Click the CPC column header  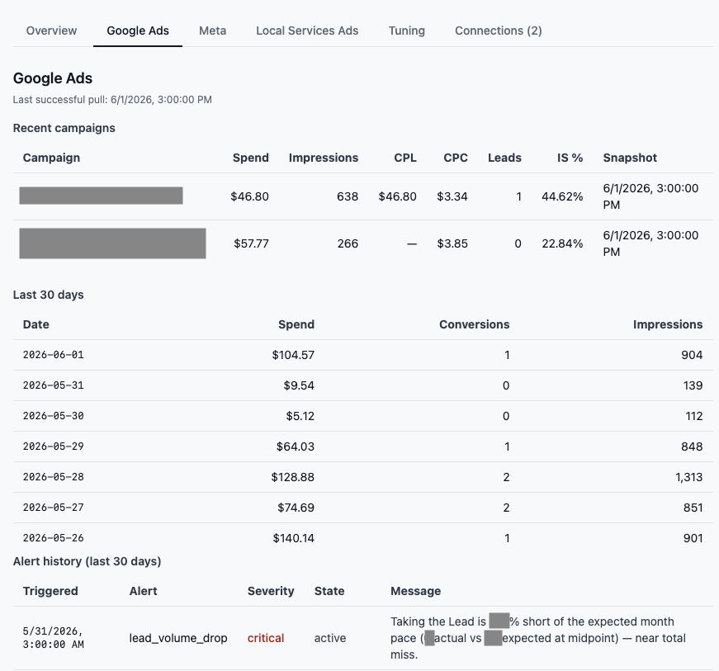(456, 158)
